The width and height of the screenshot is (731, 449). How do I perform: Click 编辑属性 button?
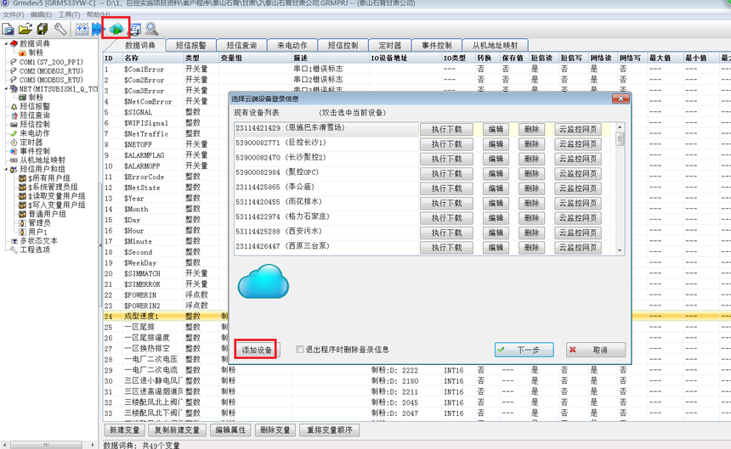coord(230,430)
